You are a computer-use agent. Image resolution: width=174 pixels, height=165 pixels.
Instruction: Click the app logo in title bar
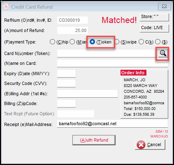(x=6, y=7)
